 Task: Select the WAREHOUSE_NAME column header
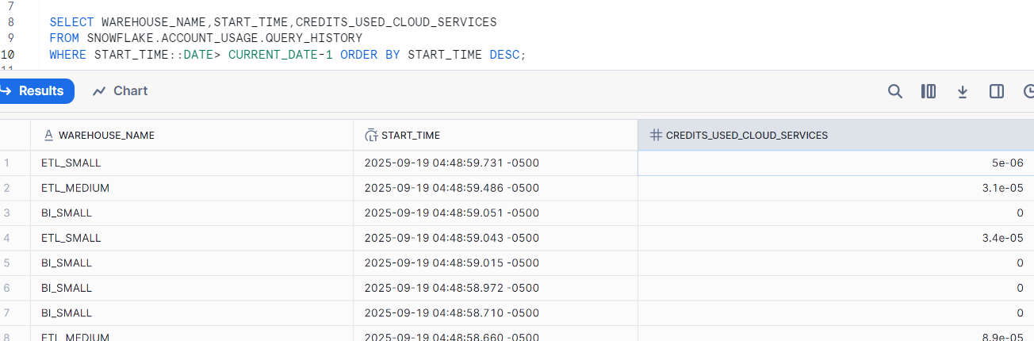tap(192, 135)
